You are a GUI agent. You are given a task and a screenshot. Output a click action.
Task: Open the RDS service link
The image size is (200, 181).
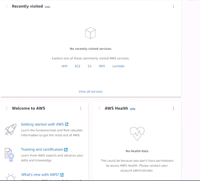tap(102, 66)
